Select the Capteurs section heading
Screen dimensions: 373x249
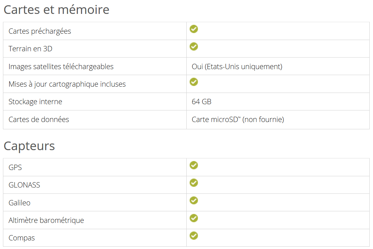(29, 146)
